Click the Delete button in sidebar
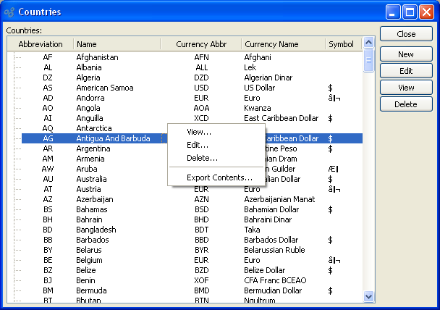The width and height of the screenshot is (440, 310). click(x=406, y=104)
